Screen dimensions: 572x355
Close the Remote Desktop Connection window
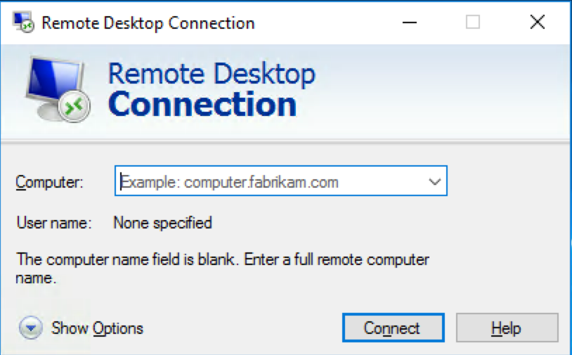(x=538, y=22)
